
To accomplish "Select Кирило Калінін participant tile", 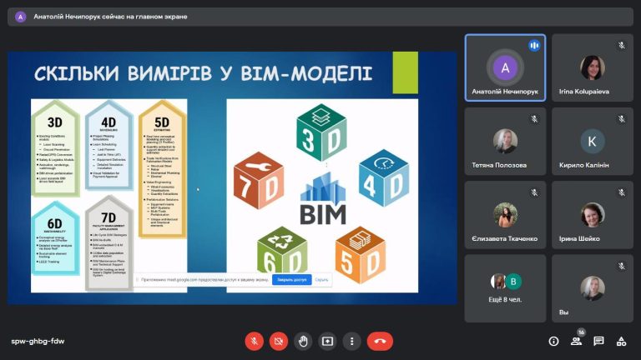I will (593, 141).
